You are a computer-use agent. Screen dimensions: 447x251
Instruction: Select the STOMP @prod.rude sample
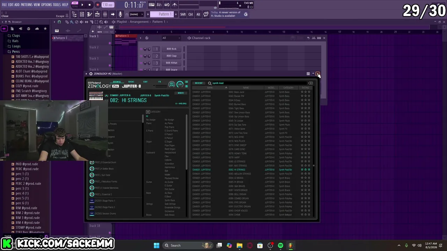pyautogui.click(x=28, y=227)
